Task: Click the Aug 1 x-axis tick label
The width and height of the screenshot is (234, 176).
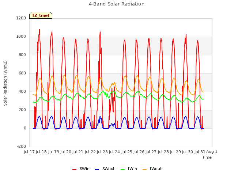Action: (212, 151)
